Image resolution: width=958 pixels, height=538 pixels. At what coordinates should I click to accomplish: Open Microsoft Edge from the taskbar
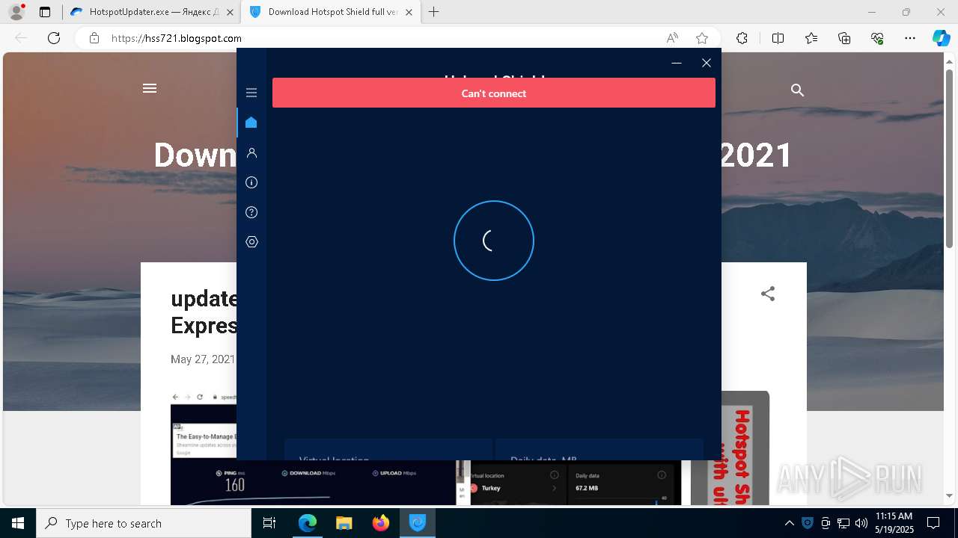(308, 523)
